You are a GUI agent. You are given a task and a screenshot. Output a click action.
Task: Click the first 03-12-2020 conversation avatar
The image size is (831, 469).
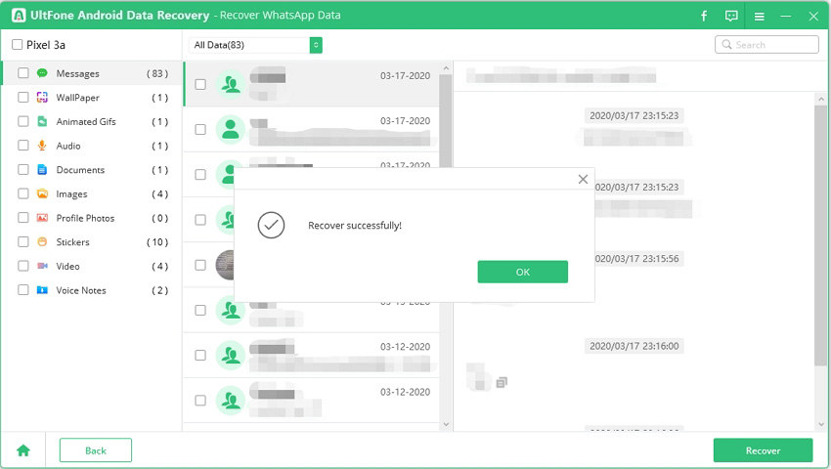pyautogui.click(x=231, y=355)
